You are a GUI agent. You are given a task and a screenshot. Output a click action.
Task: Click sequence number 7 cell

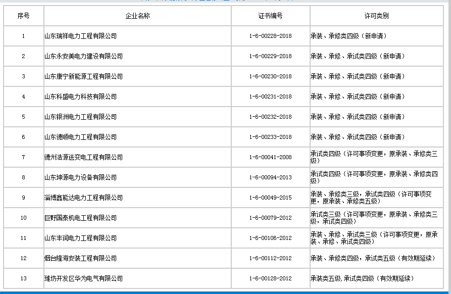(x=24, y=158)
